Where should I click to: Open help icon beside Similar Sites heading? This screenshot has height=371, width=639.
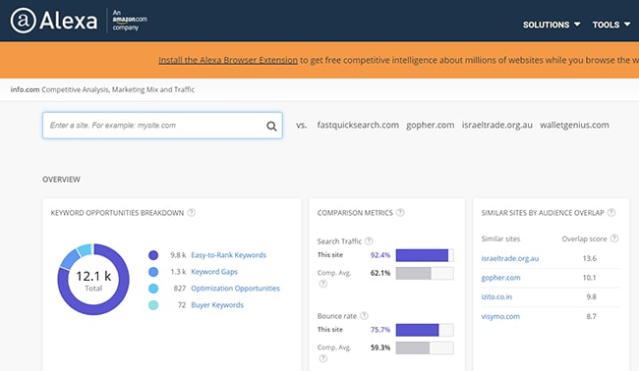[611, 212]
